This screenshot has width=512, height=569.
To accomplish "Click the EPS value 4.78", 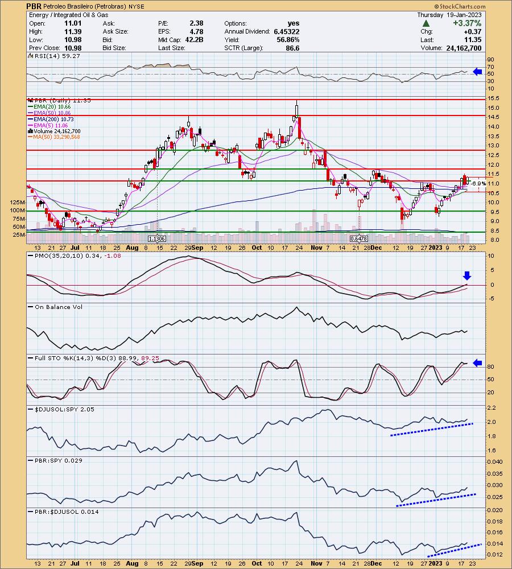I will pyautogui.click(x=196, y=31).
